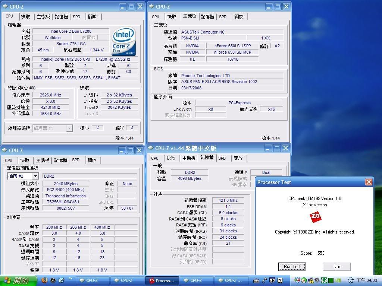Click the CPU-Z title icon in SPD window
Screen dimensions: 382x286
[x=4, y=150]
